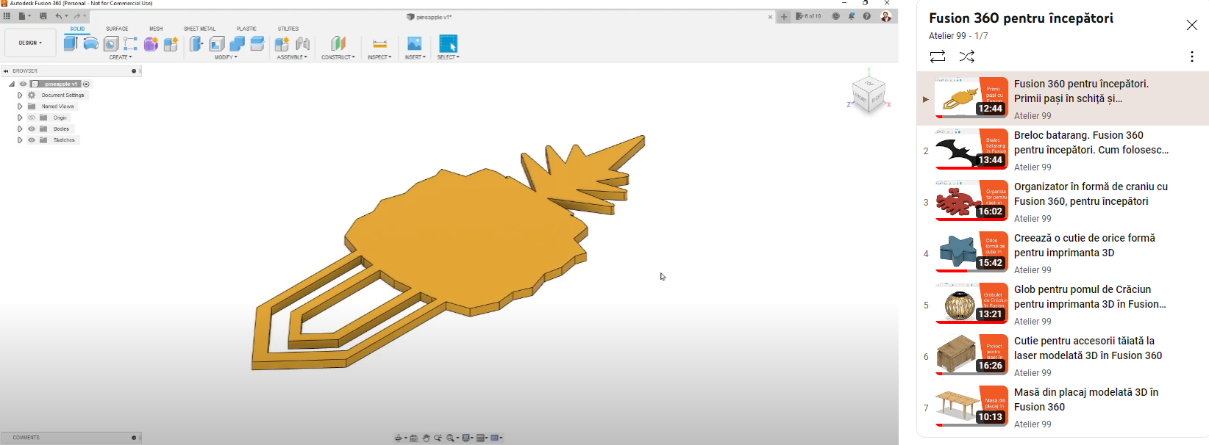Expand the Sketches folder node
This screenshot has height=445, width=1209.
pos(20,140)
